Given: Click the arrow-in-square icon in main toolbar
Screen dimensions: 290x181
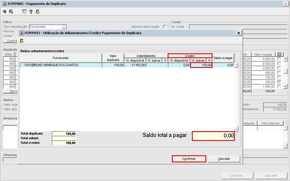Looking at the screenshot, I should pos(5,12).
